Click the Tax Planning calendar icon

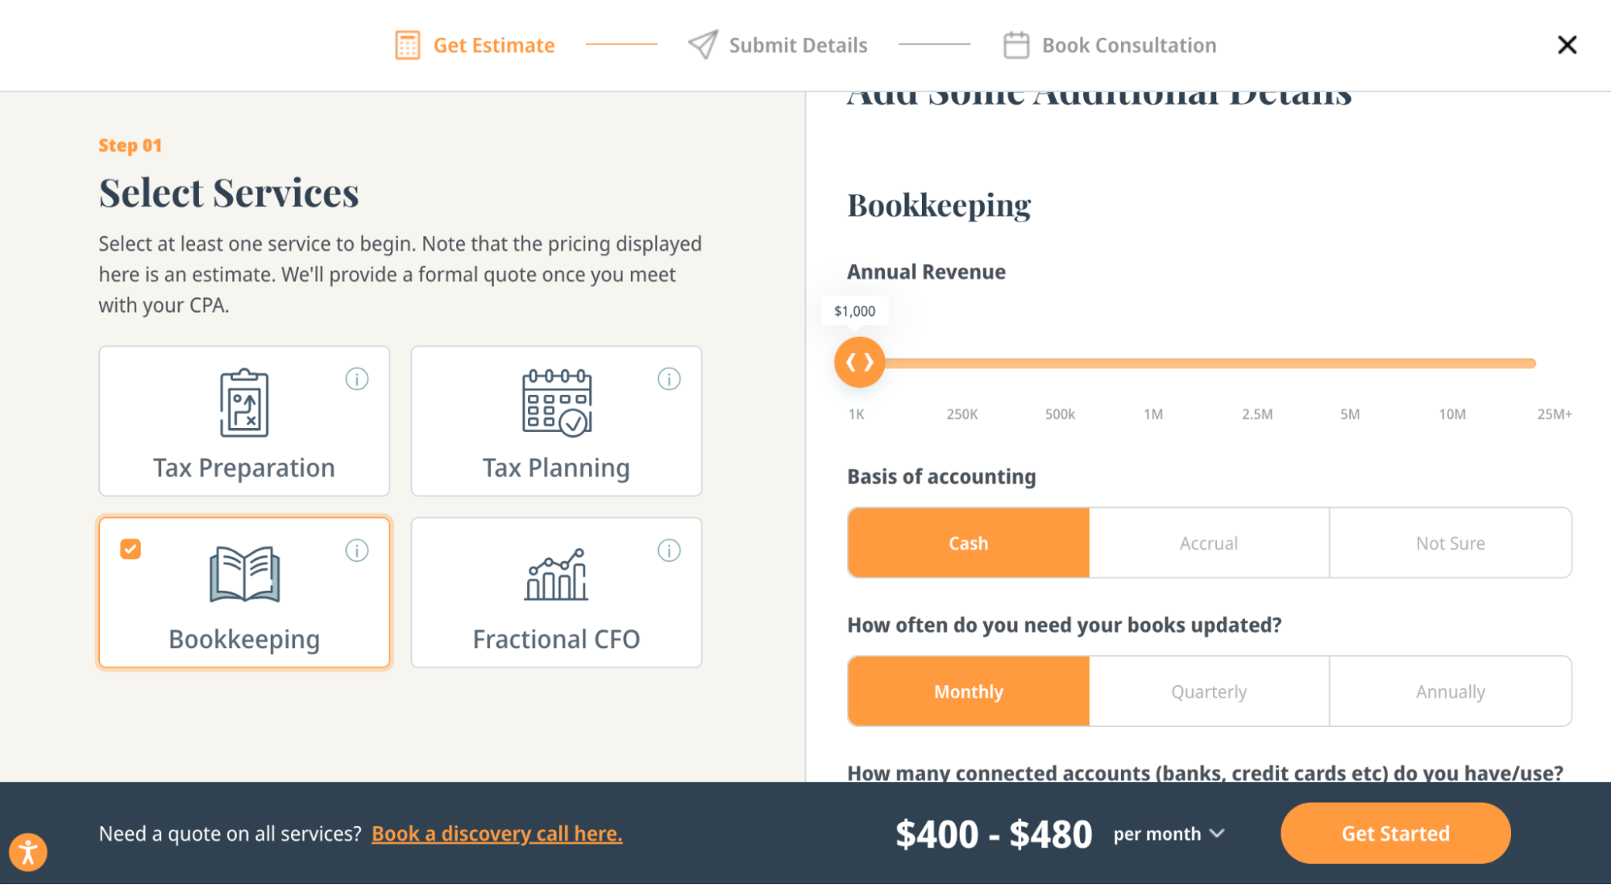coord(557,402)
